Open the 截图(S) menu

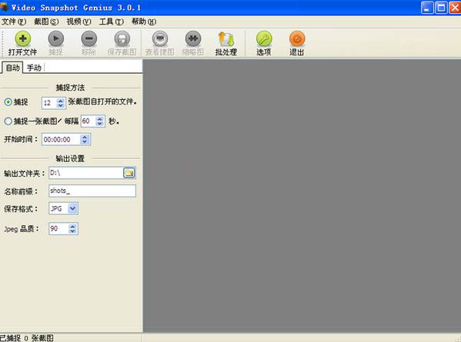pyautogui.click(x=46, y=22)
